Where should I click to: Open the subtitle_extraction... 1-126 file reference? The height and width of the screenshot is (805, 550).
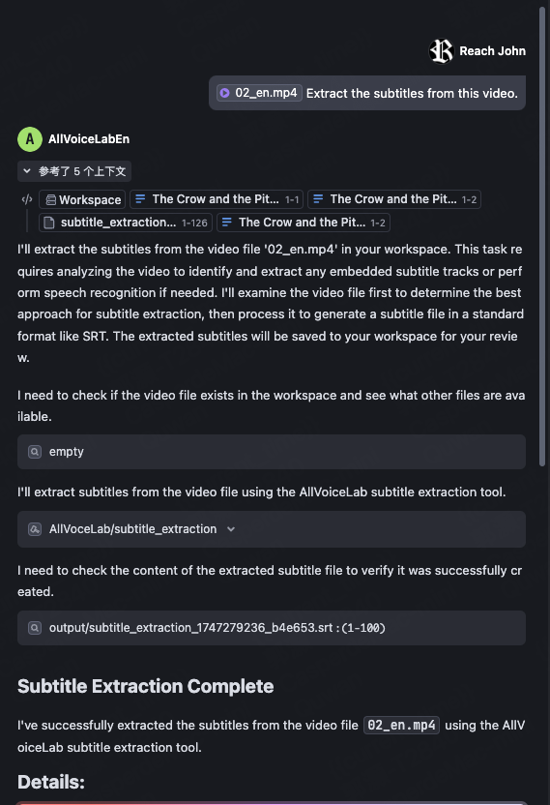tap(126, 223)
